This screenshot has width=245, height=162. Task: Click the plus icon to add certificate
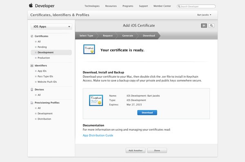204,26
